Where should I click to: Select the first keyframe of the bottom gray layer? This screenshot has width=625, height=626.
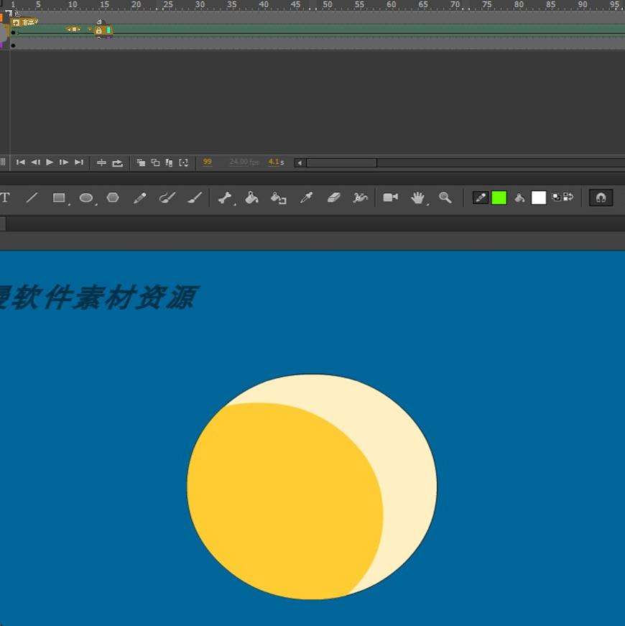(x=13, y=45)
